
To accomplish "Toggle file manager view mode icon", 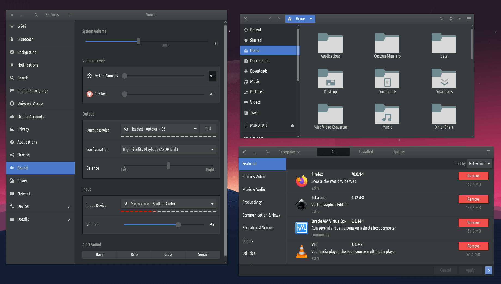I will click(x=452, y=19).
